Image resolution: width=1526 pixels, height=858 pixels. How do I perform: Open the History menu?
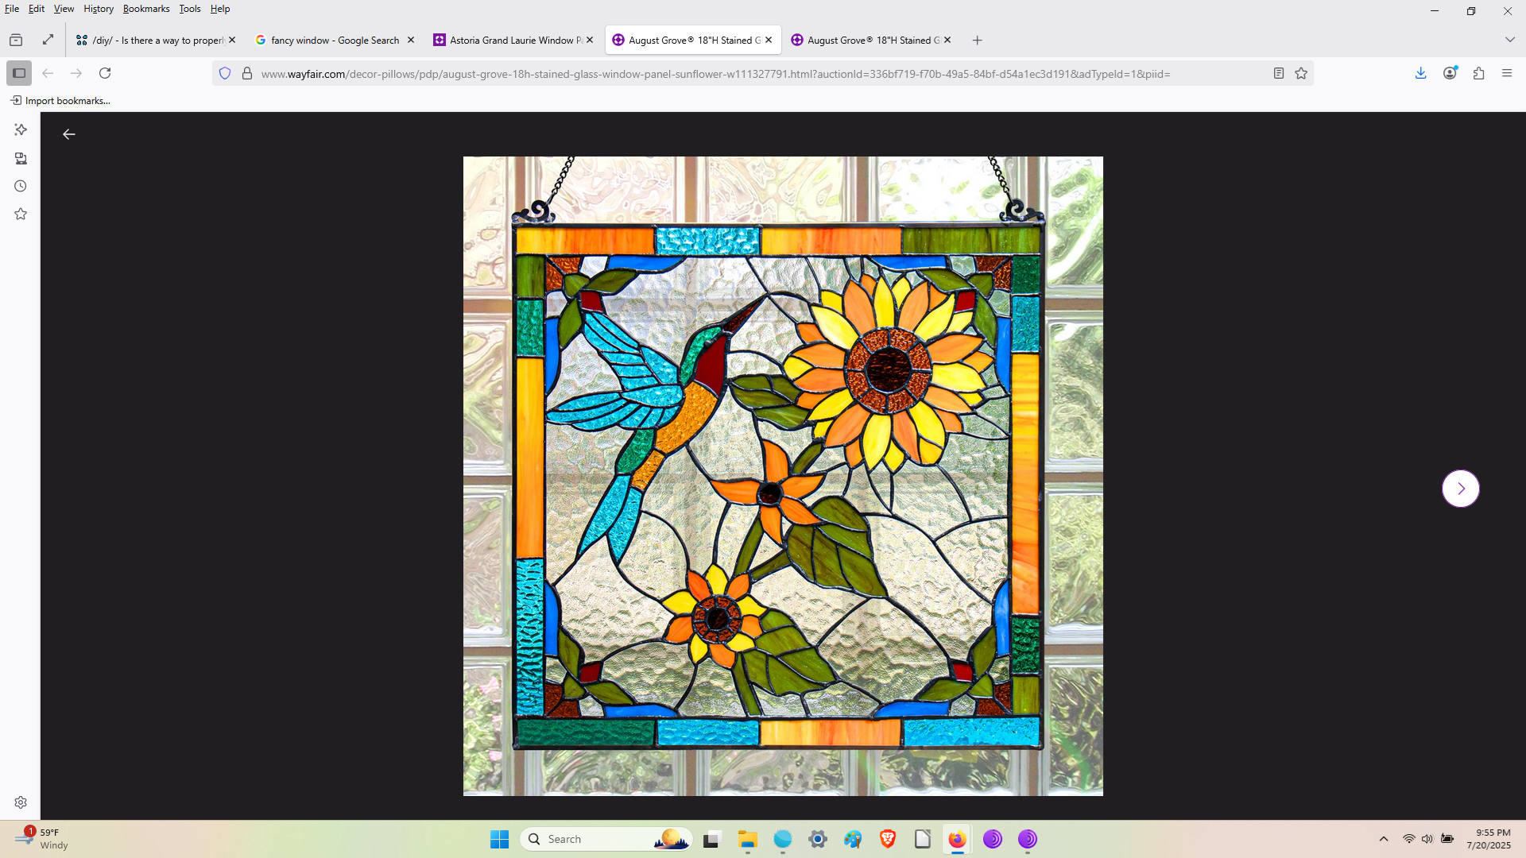pyautogui.click(x=99, y=9)
